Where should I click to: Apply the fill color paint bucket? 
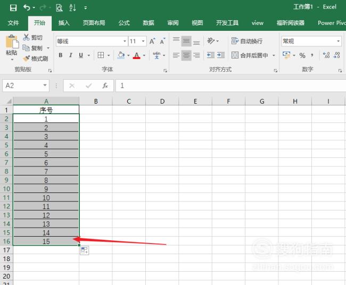(x=121, y=55)
